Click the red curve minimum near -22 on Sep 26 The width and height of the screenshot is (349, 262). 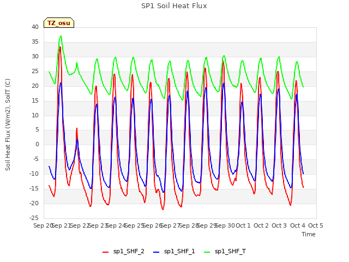click(x=163, y=210)
